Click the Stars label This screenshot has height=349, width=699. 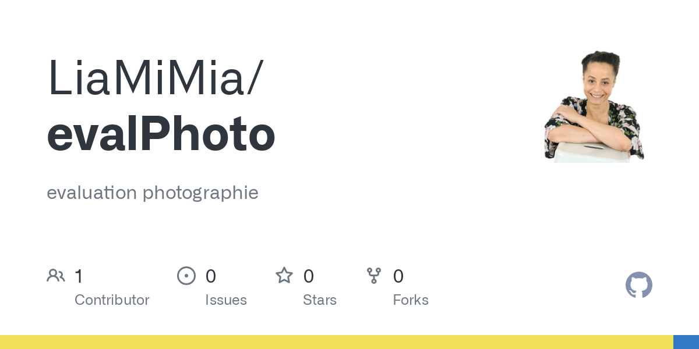pos(320,300)
